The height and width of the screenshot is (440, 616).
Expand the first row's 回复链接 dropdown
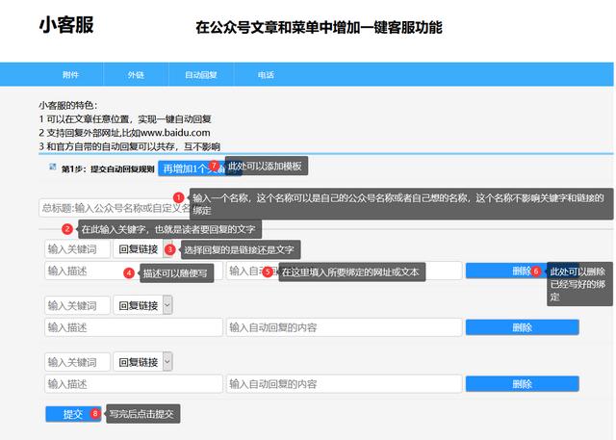tap(141, 249)
